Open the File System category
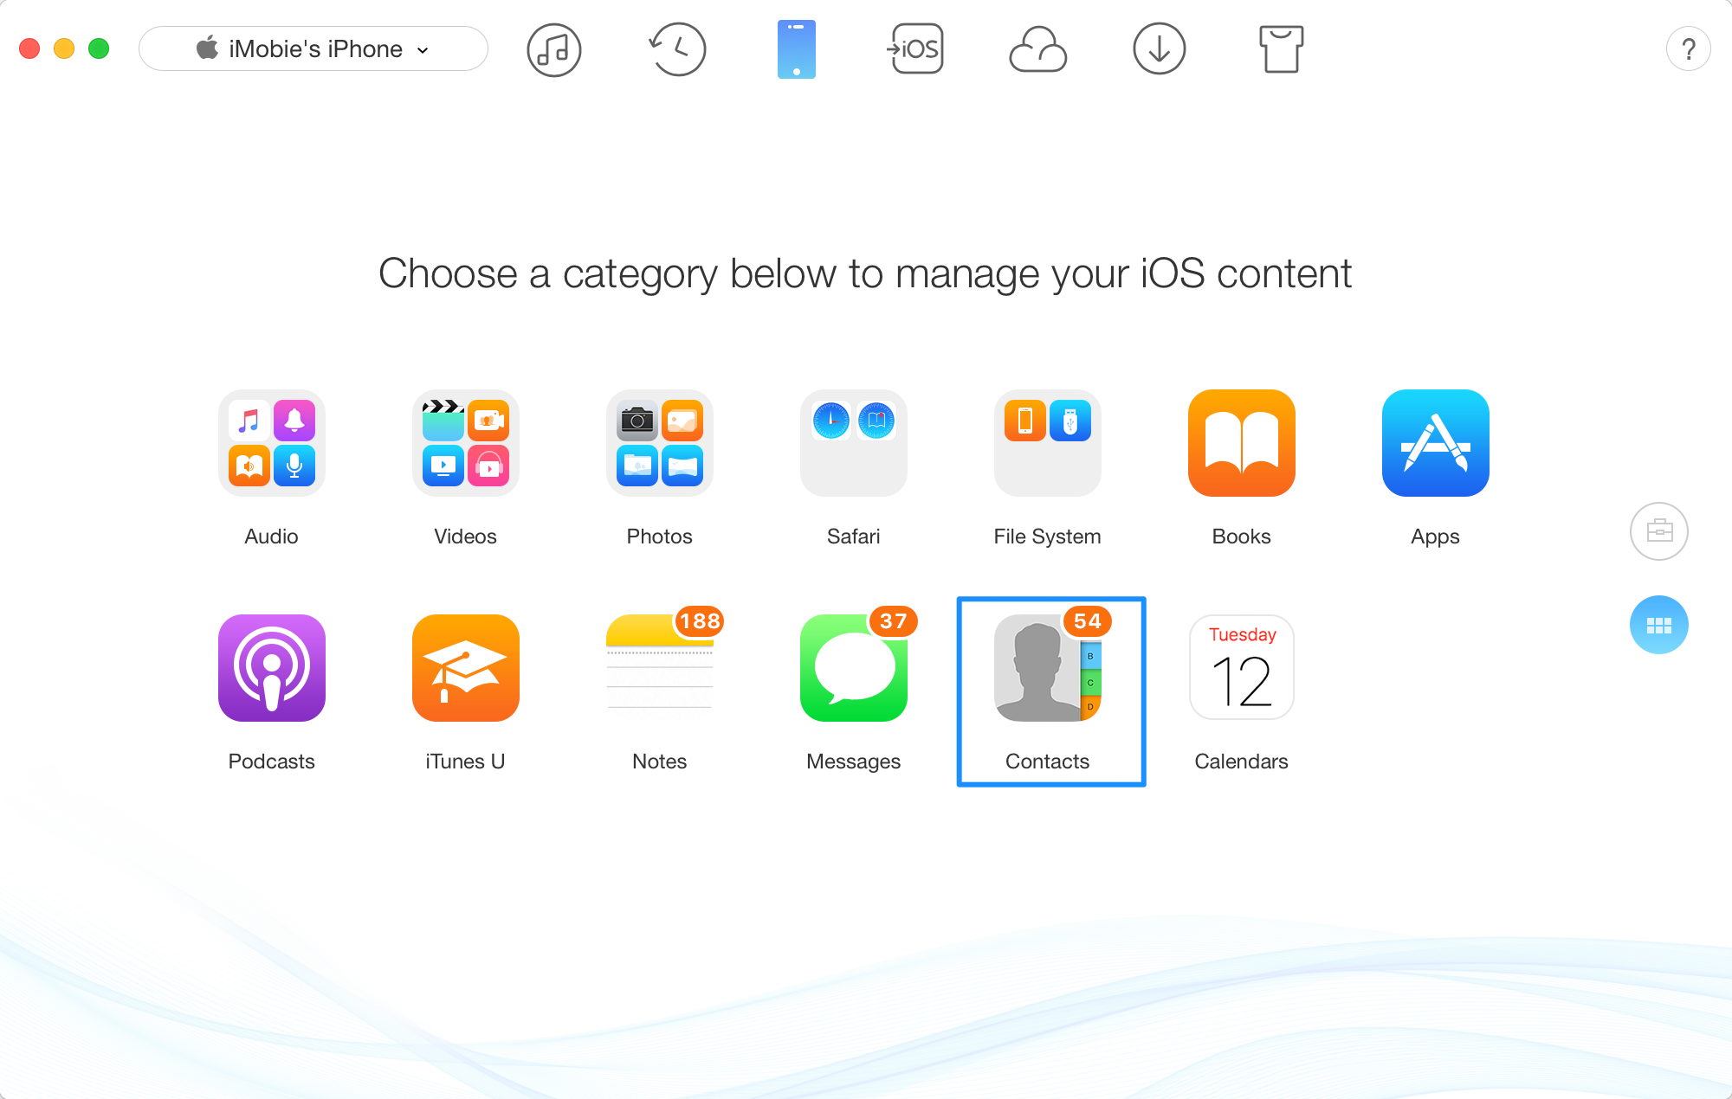 [1048, 443]
